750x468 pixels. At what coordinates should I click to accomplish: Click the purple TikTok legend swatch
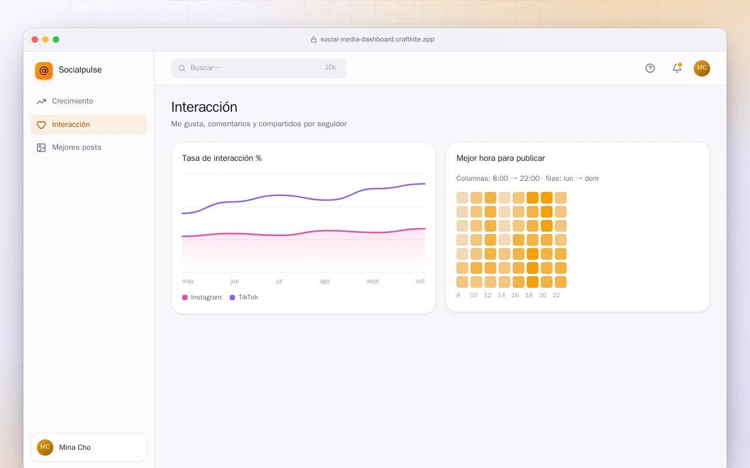233,298
